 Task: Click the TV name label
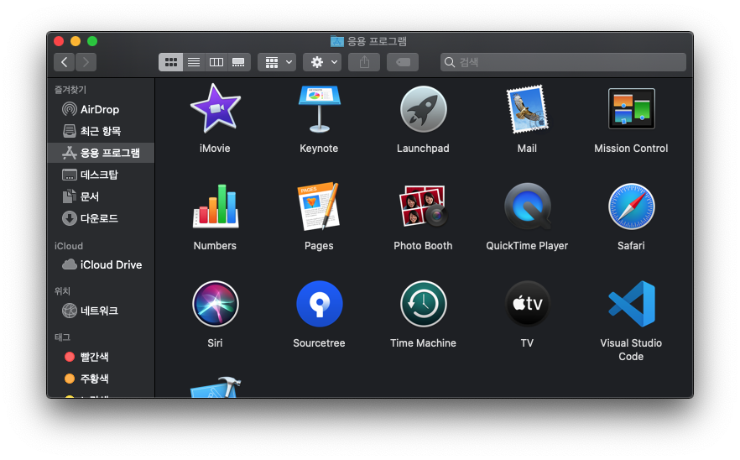pos(527,342)
